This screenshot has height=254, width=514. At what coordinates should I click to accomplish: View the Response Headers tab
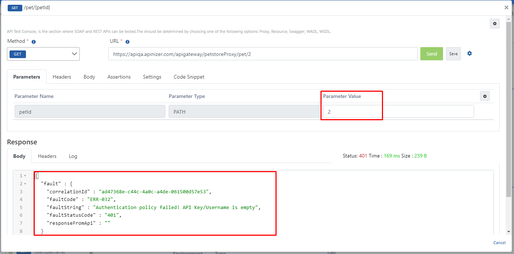click(47, 156)
